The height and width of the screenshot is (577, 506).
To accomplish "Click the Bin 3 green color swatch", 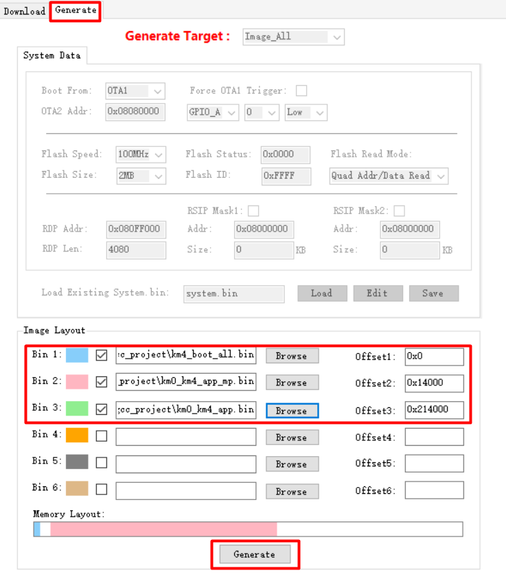I will pos(77,409).
